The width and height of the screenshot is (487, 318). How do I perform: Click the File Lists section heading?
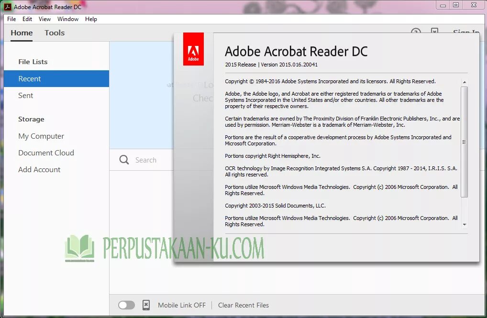[33, 62]
